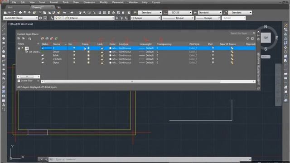Viewport: 290px width, 163px height.
Task: Switch to the Start tab
Action: point(10,7)
